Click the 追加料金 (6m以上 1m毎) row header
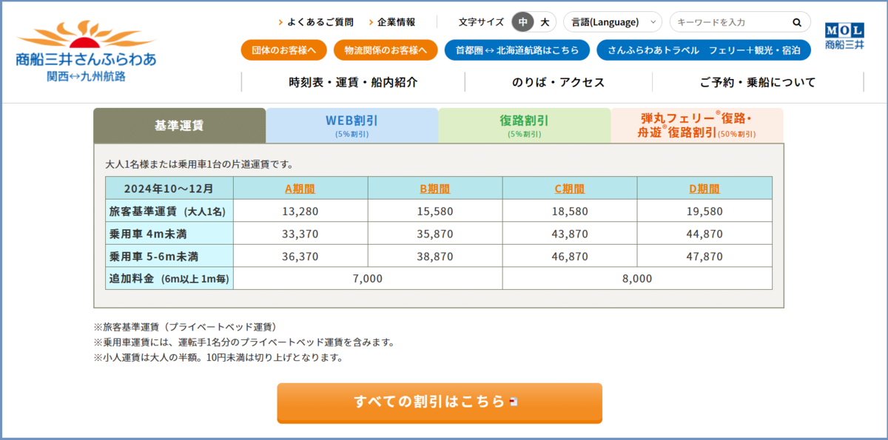Screen dimensions: 888x440 (169, 279)
